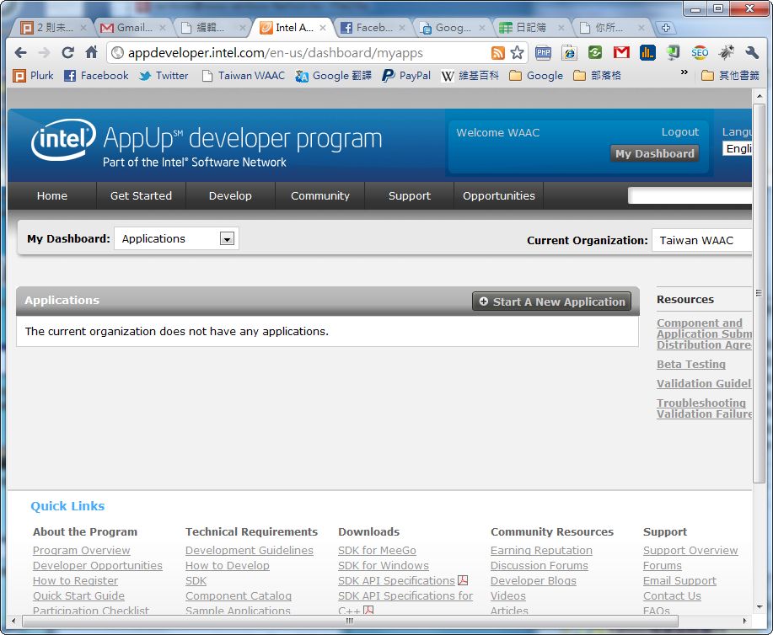Open the Home menu item

[51, 195]
